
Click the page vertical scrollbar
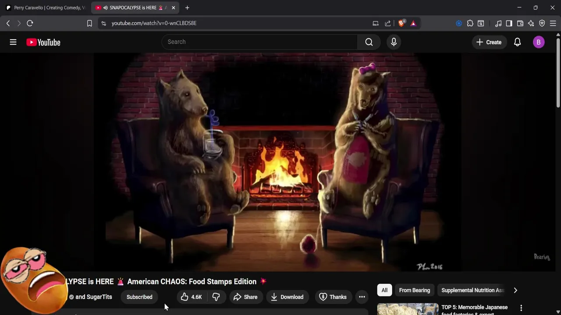pyautogui.click(x=558, y=72)
